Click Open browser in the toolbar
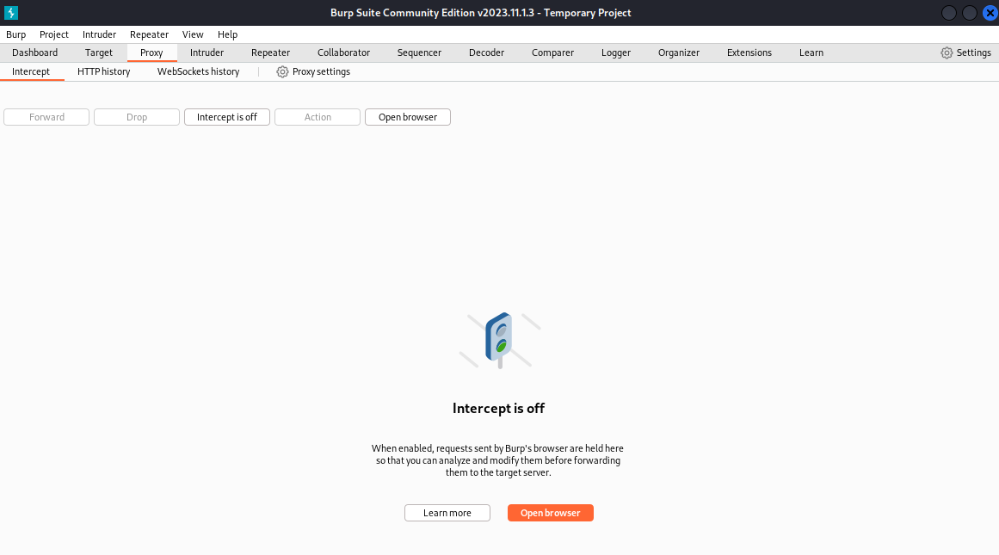The height and width of the screenshot is (555, 999). pyautogui.click(x=407, y=116)
